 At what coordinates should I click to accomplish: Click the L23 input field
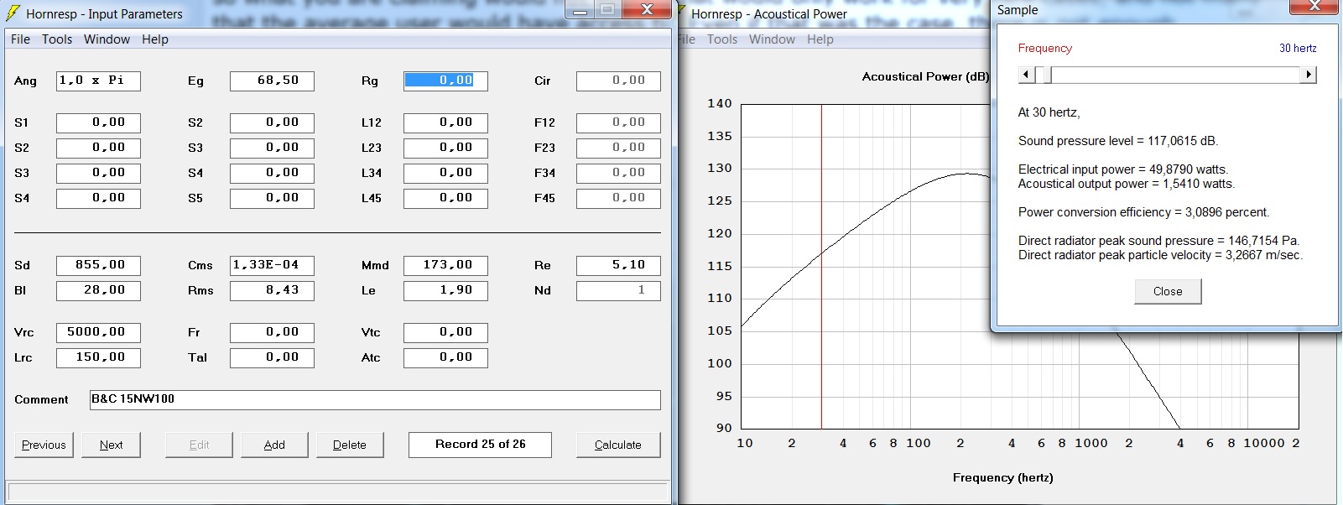pyautogui.click(x=445, y=148)
